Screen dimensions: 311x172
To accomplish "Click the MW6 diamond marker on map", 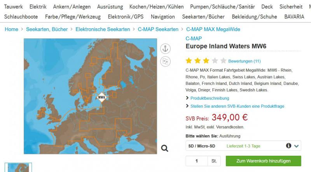I will [101, 97].
